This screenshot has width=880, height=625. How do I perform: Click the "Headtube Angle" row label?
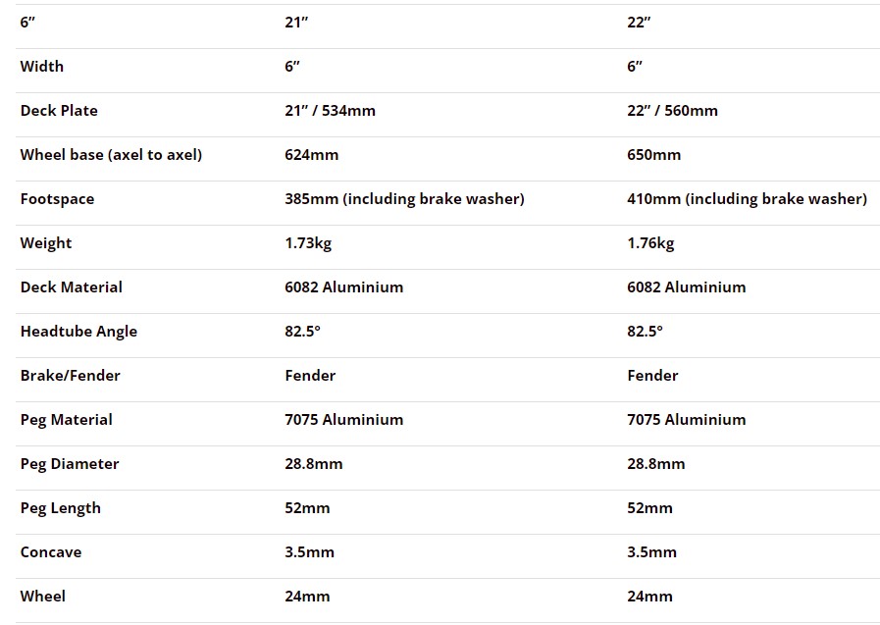pos(78,332)
